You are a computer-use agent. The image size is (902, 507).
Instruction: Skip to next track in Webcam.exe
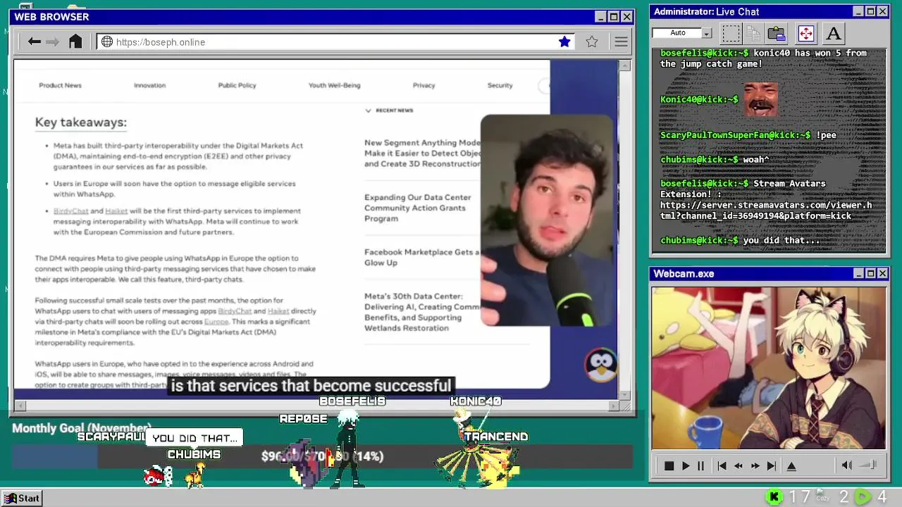(x=772, y=465)
